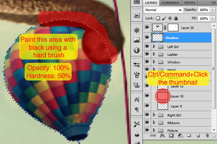Hide the Shadow layer
The width and height of the screenshot is (217, 144).
tap(147, 37)
